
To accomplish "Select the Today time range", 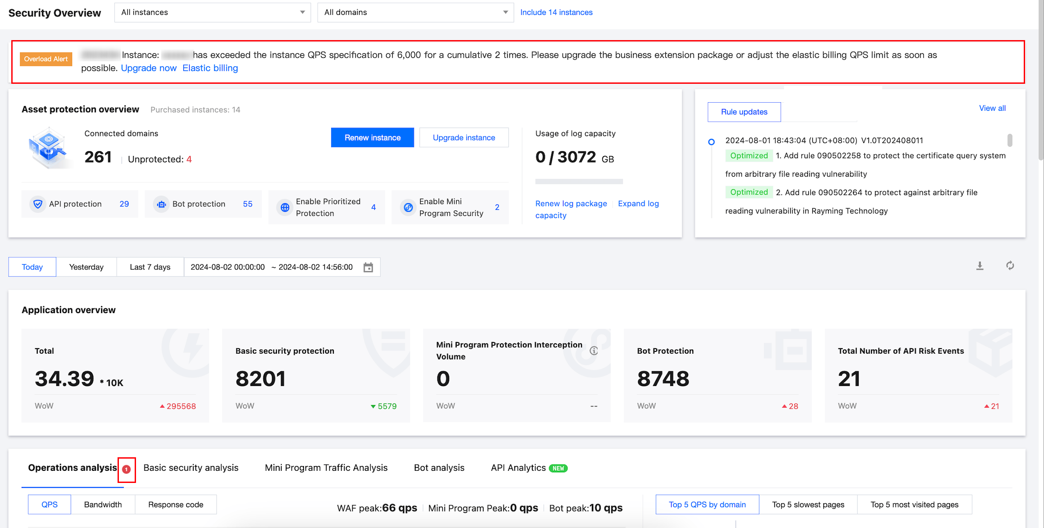I will [x=32, y=267].
